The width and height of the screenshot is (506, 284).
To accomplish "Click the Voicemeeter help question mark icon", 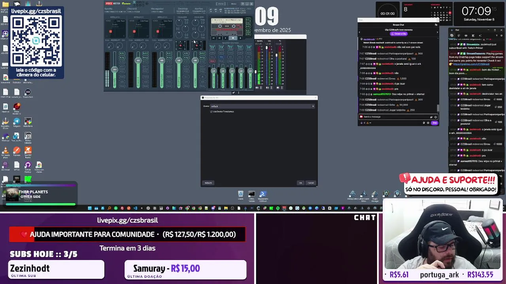I will tap(243, 4).
